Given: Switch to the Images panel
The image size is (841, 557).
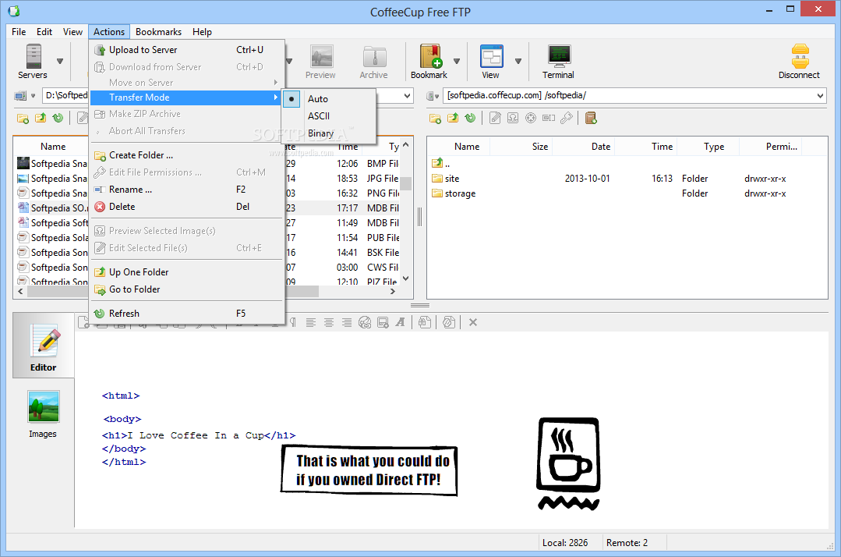Looking at the screenshot, I should 43,413.
